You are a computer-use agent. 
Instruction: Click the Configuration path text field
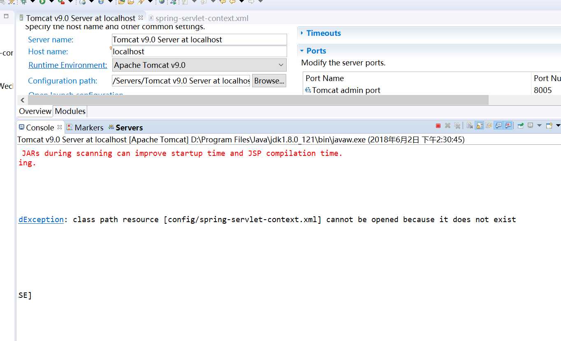click(181, 81)
